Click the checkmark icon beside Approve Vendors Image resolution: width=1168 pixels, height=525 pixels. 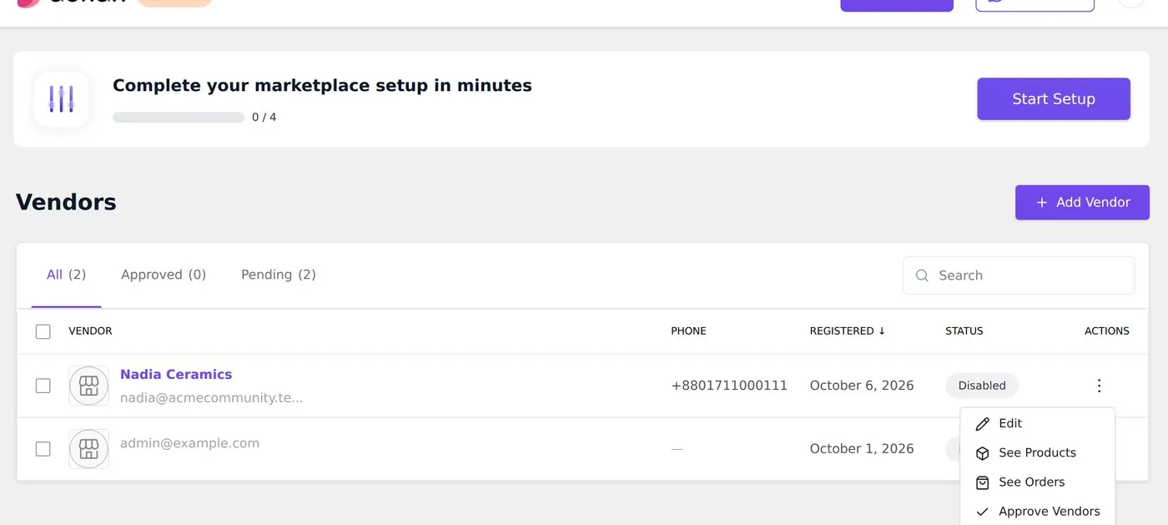tap(983, 512)
